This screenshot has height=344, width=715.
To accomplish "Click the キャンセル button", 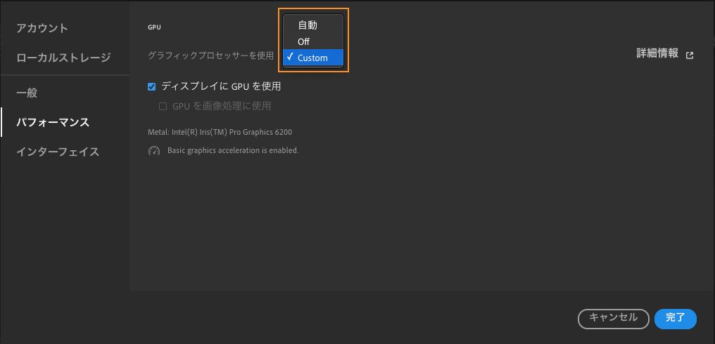I will click(x=614, y=319).
